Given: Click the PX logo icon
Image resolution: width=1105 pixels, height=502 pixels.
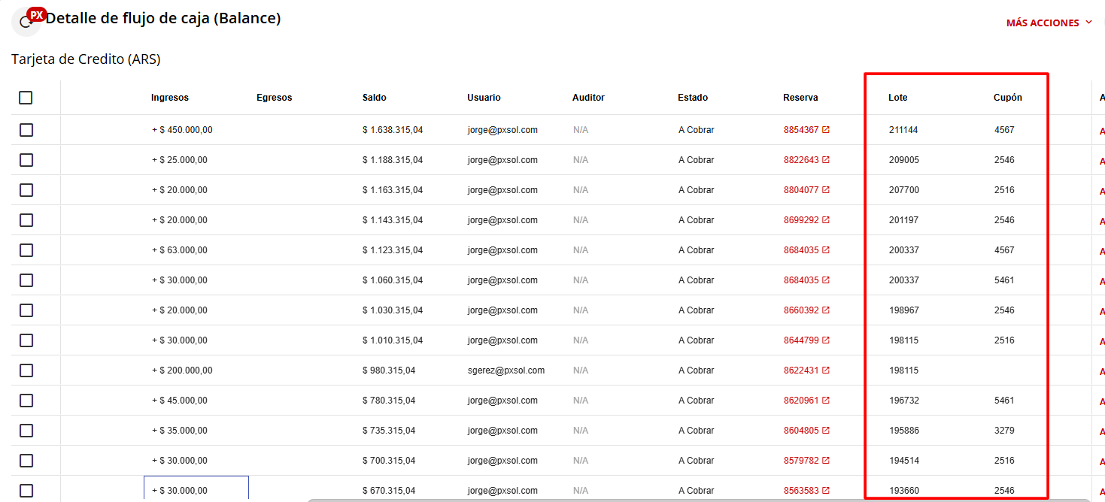Looking at the screenshot, I should (35, 15).
